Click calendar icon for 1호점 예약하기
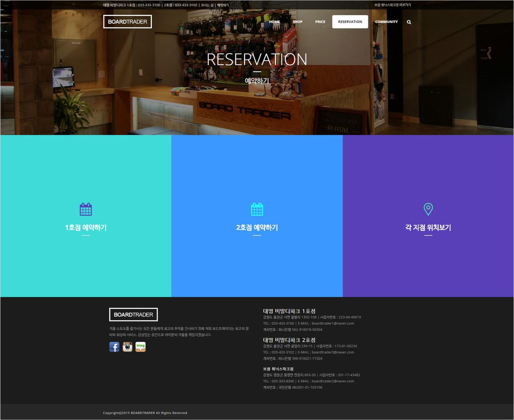 [x=86, y=209]
